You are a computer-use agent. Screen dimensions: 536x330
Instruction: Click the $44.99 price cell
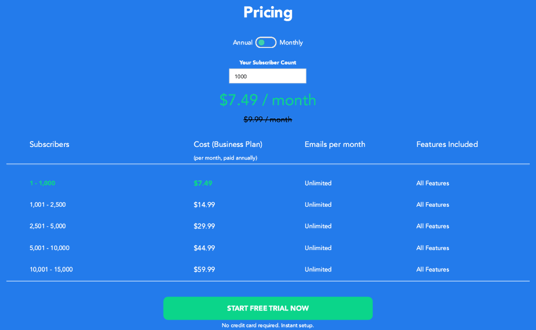[x=204, y=248]
